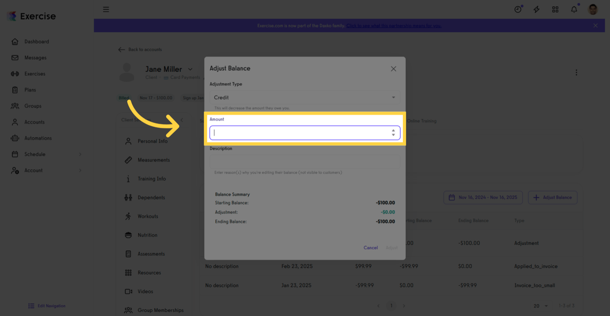Open the three-dot more options menu
The image size is (610, 316).
576,72
